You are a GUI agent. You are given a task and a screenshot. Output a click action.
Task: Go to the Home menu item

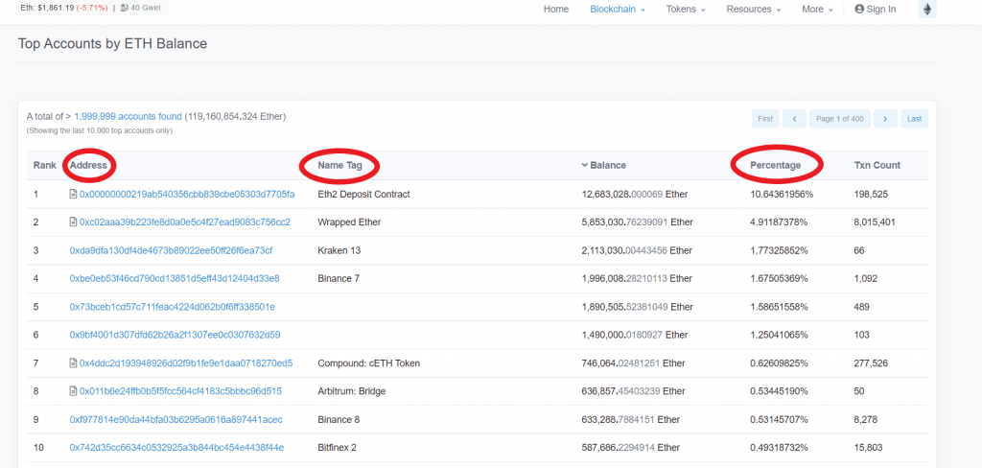tap(556, 10)
